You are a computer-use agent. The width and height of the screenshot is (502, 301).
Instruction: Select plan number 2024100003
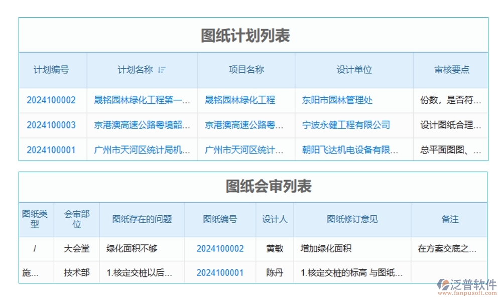[51, 125]
